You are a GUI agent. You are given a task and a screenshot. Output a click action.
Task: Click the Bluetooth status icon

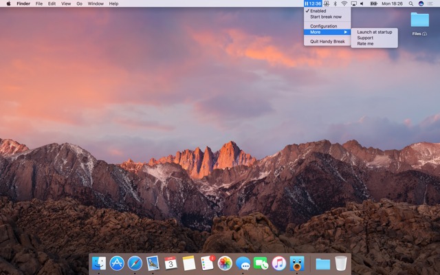tap(335, 3)
